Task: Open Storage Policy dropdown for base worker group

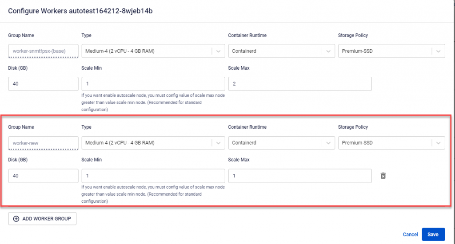Action: tap(439, 51)
